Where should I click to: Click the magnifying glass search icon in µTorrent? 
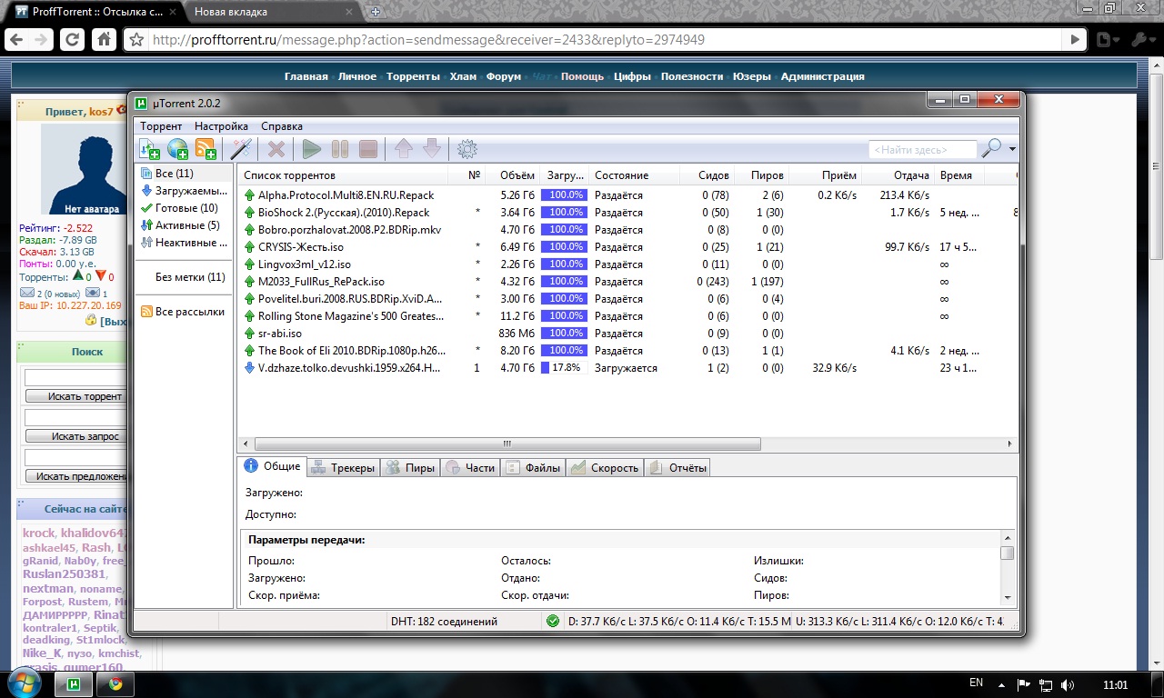point(991,148)
